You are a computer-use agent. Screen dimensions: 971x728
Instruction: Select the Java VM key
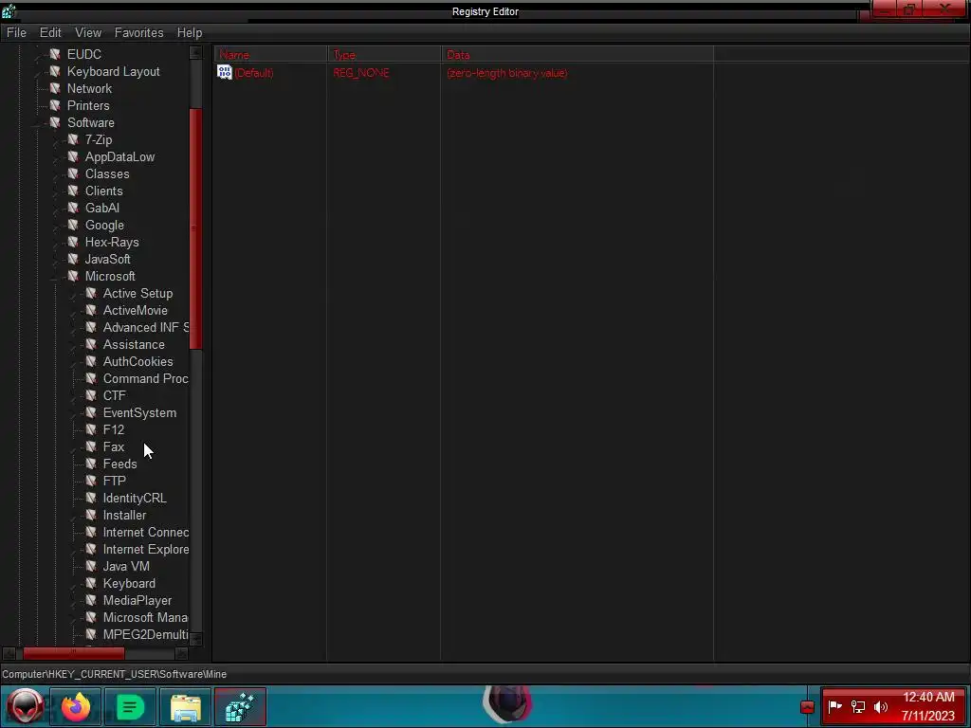tap(126, 566)
